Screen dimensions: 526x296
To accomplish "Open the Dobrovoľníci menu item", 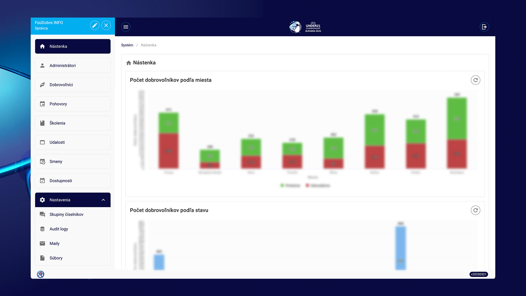I will pos(73,85).
